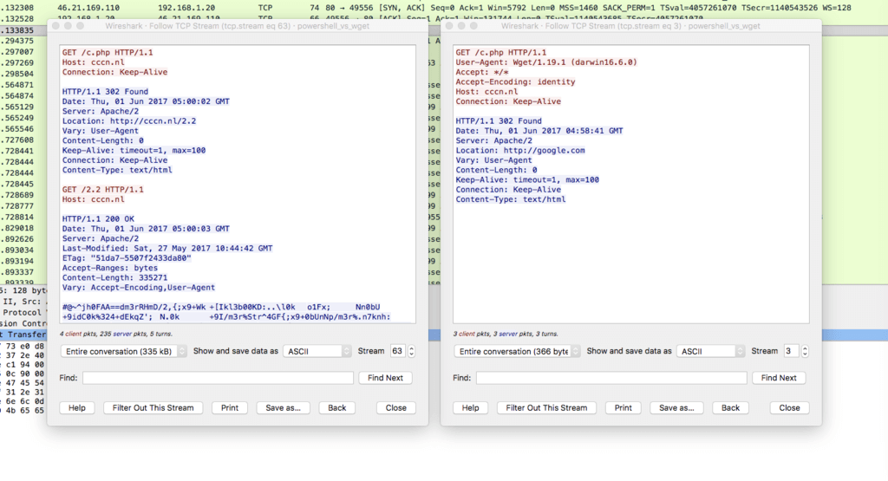Click 'Filter Out This Stream' for stream 63

pyautogui.click(x=153, y=407)
